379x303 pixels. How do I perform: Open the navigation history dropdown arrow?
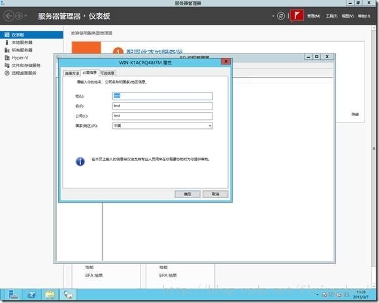click(x=26, y=16)
